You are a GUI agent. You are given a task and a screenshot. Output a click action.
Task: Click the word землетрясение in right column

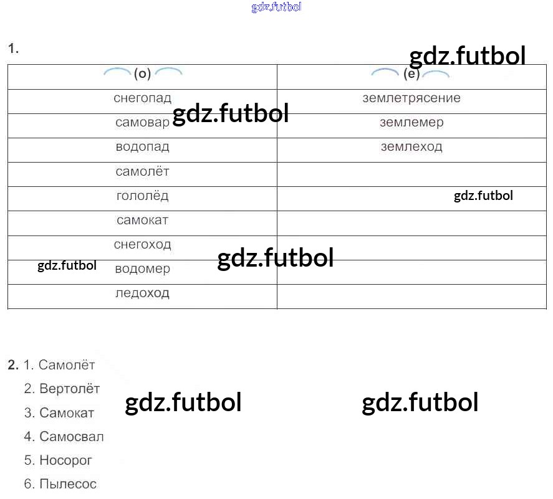tap(411, 98)
